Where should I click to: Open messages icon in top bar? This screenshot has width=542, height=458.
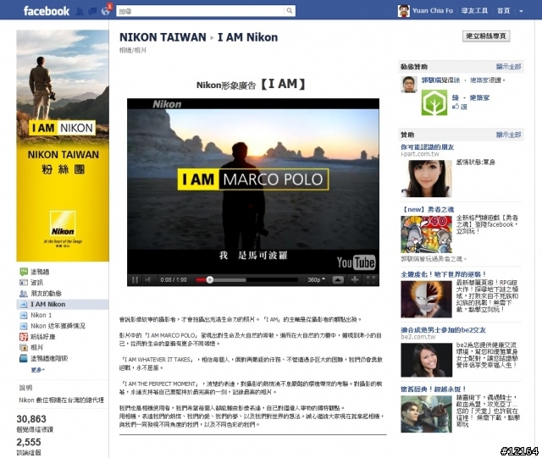(92, 11)
